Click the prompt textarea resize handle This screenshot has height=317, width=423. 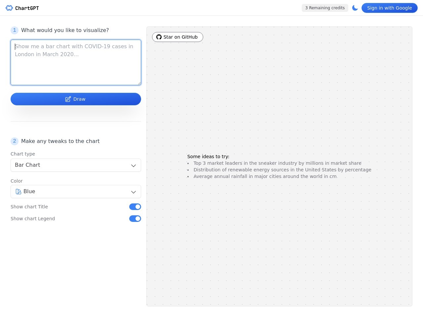coord(139,83)
